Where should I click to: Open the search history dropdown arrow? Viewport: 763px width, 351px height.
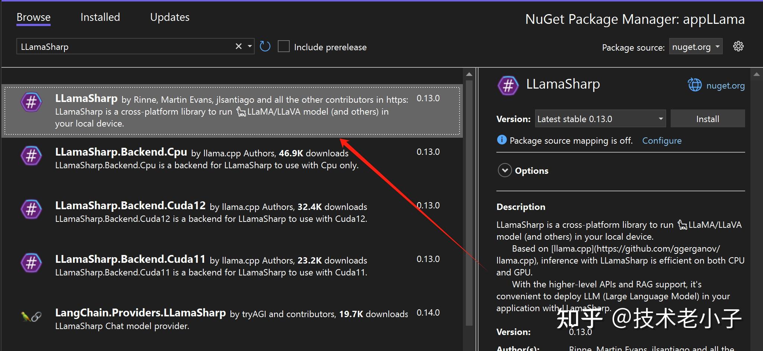pyautogui.click(x=250, y=46)
